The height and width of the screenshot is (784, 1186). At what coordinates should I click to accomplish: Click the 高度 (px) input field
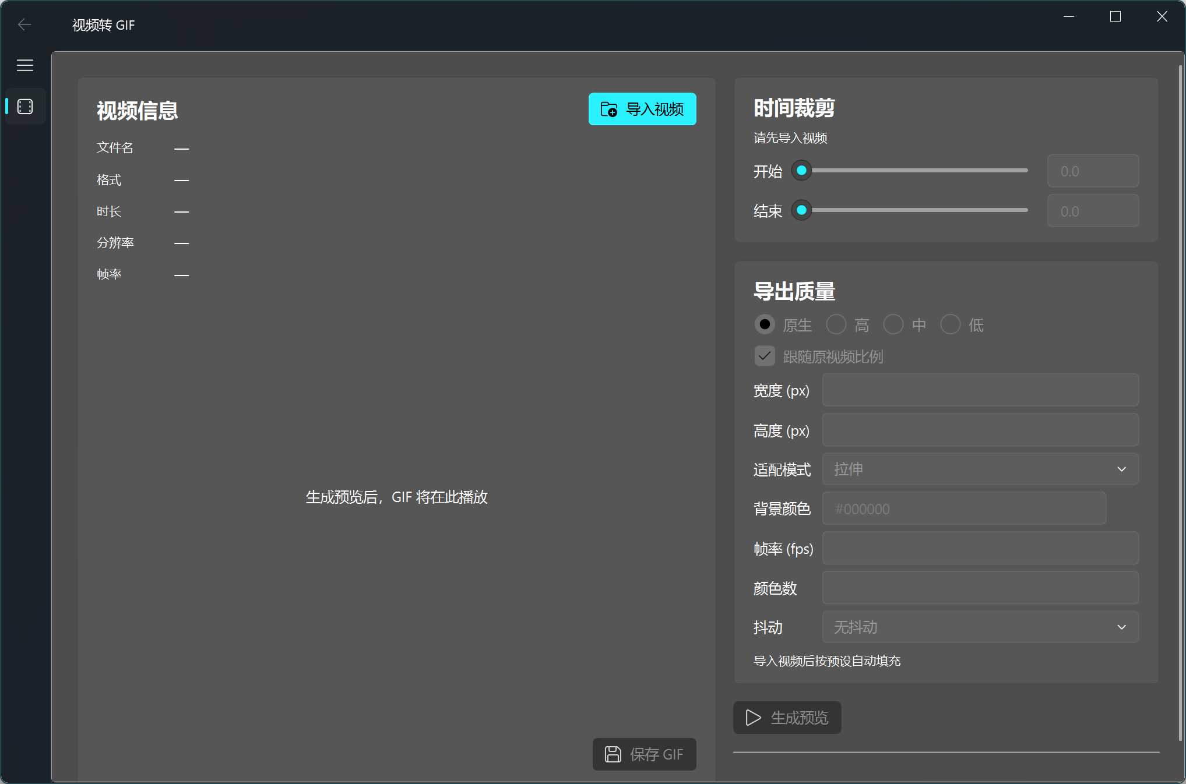[x=980, y=430]
